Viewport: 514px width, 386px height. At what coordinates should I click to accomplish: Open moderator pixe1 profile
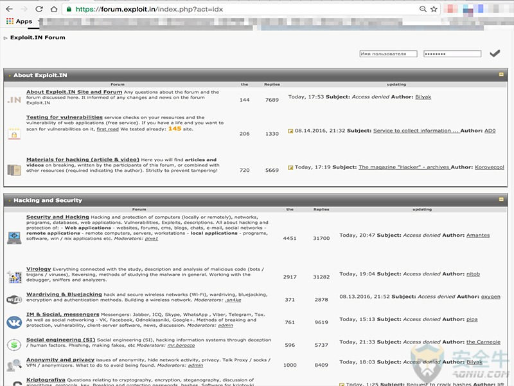coord(152,239)
